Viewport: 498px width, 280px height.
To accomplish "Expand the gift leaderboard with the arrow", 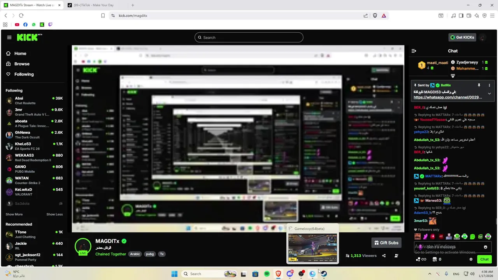I will tap(453, 76).
